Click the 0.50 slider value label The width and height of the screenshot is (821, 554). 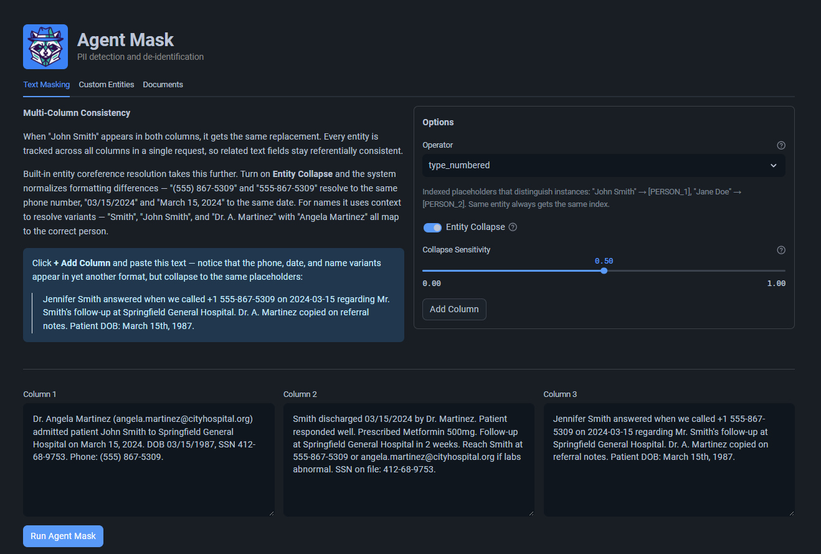pos(604,260)
